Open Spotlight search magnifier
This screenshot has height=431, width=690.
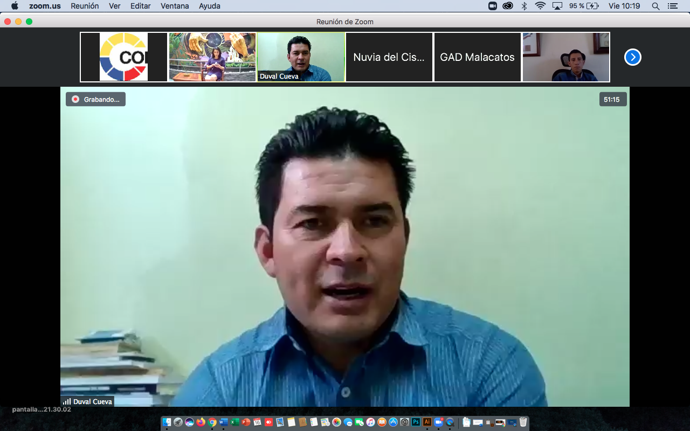655,6
